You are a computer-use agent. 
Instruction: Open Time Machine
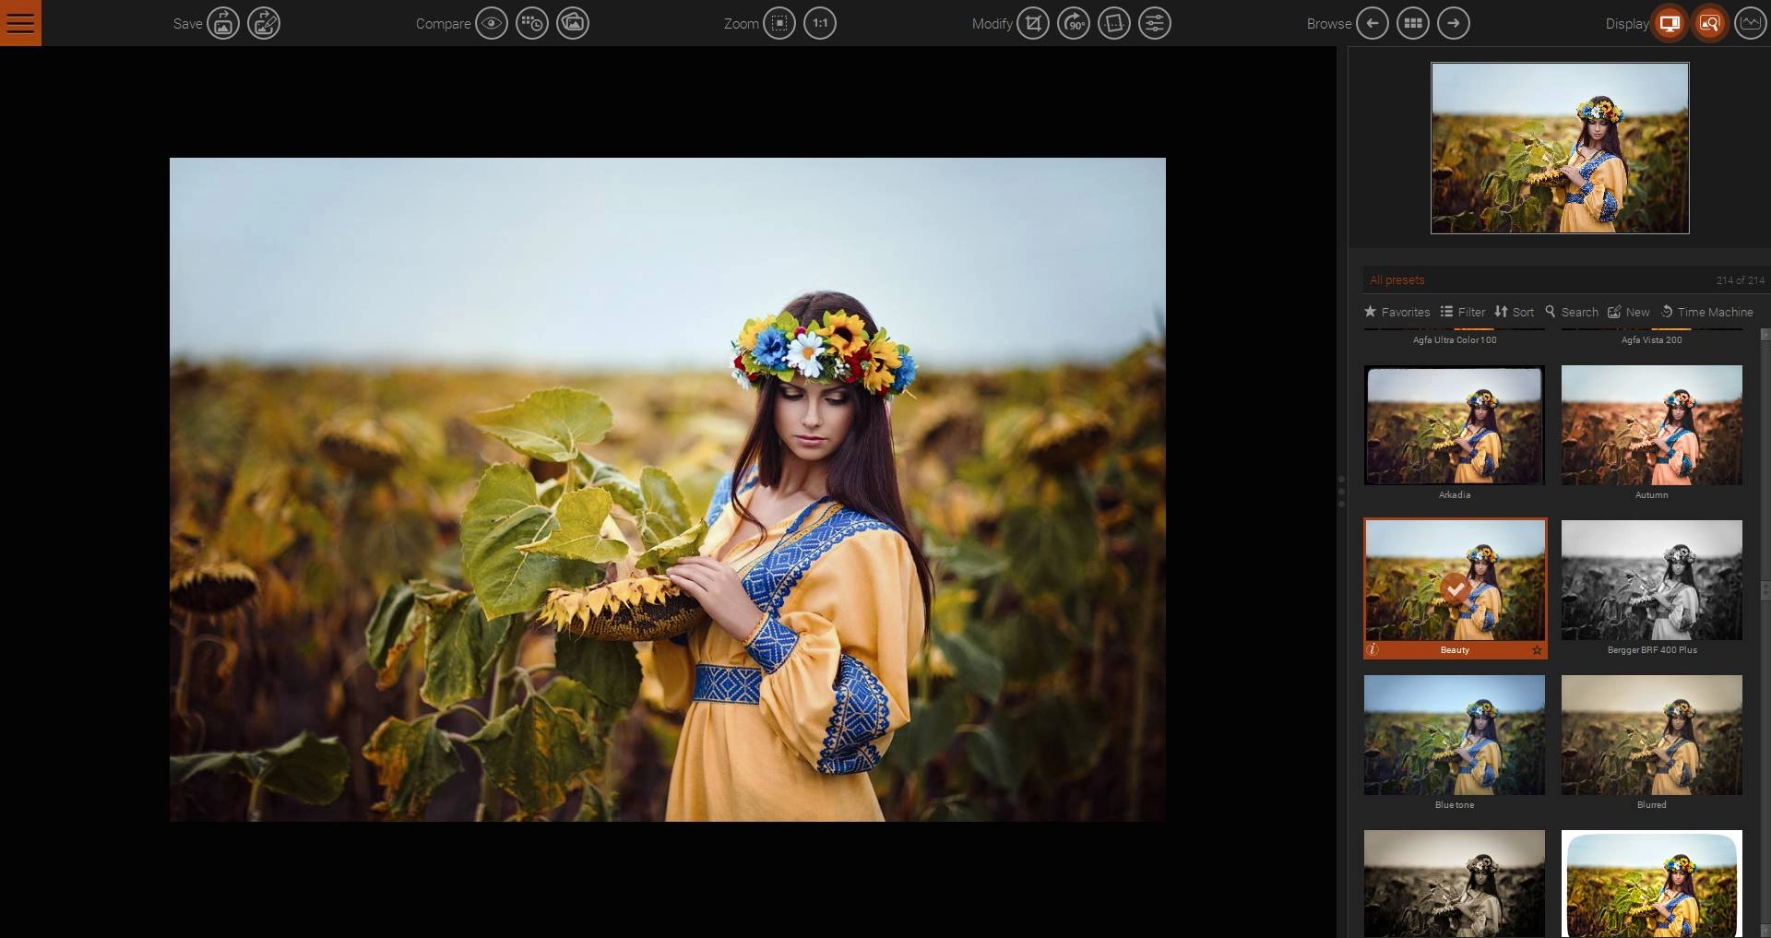pyautogui.click(x=1707, y=312)
